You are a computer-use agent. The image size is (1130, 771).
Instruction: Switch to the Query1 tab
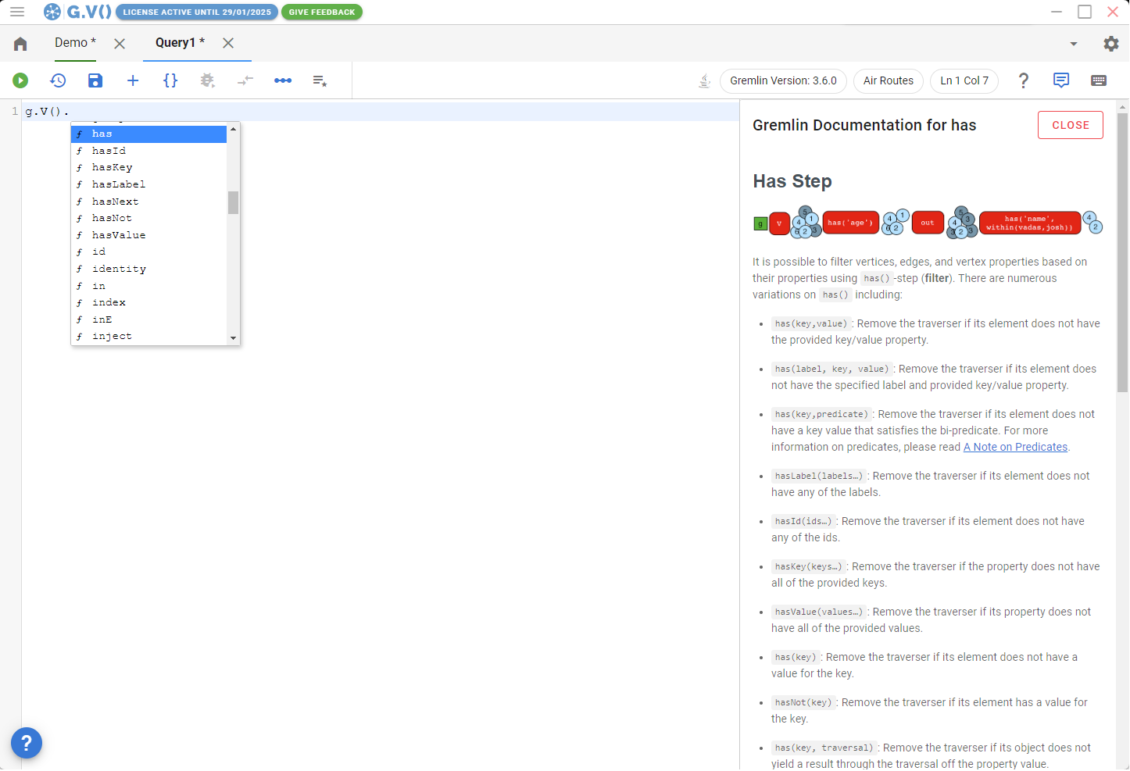click(175, 43)
